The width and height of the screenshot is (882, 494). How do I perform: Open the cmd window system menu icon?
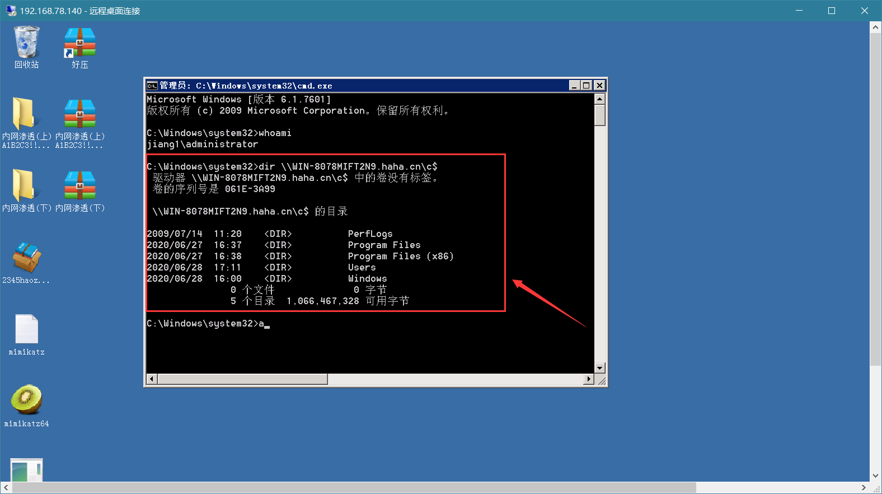(152, 86)
